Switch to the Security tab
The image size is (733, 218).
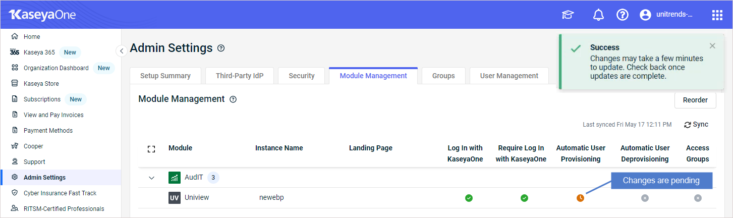(302, 76)
